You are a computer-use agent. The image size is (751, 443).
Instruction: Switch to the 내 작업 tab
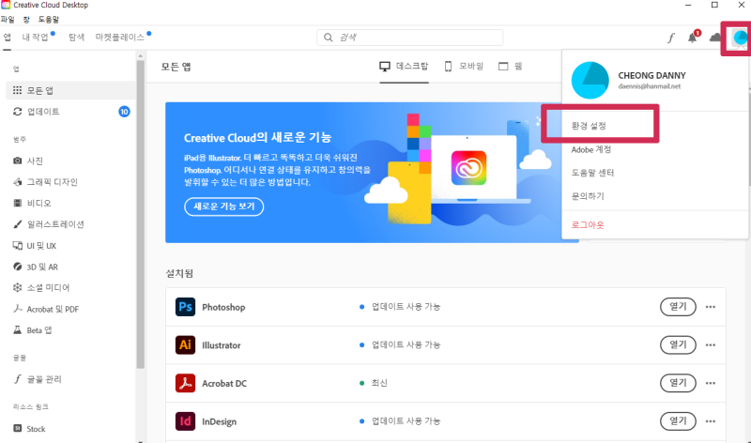(x=36, y=38)
